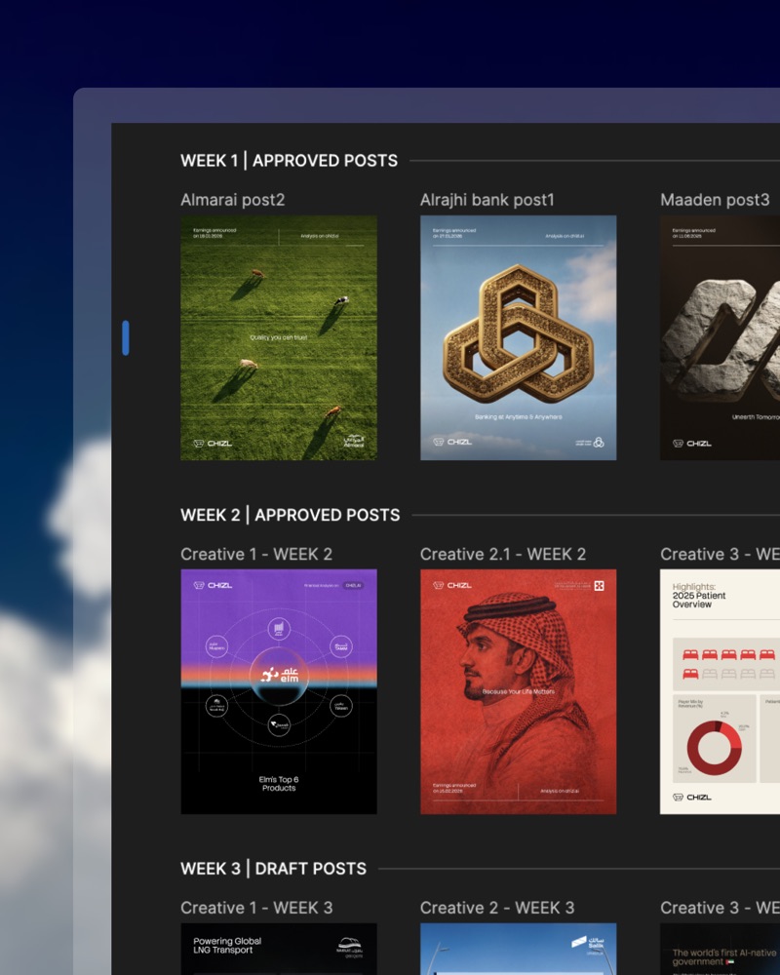The width and height of the screenshot is (780, 975).
Task: Open Creative 2.1 - WEEK 2 red portrait poster
Action: pos(518,691)
